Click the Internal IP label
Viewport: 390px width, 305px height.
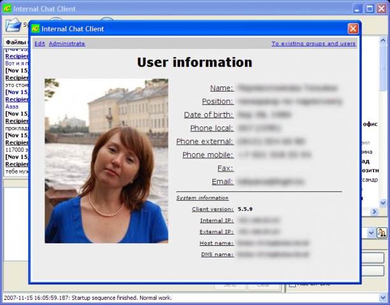216,220
